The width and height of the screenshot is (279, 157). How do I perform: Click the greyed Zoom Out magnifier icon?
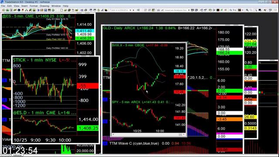tap(251, 10)
